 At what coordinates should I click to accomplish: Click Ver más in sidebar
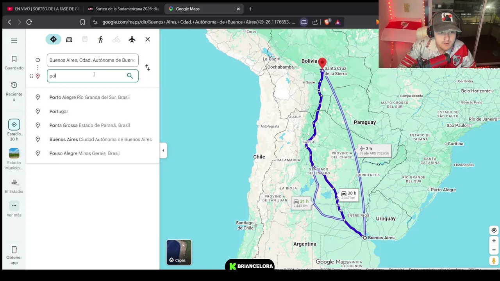click(x=14, y=209)
